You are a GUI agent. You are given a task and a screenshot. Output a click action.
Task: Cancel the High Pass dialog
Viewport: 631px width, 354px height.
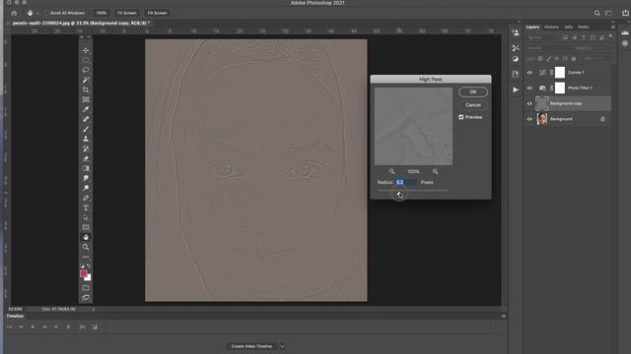(473, 105)
